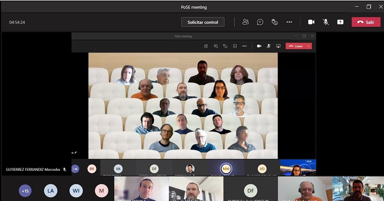The width and height of the screenshot is (384, 201).
Task: Click chat icon in shared inner window
Action: click(x=216, y=46)
